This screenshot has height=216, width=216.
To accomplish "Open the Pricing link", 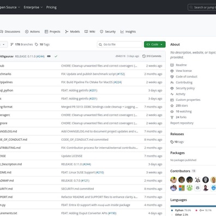I will pyautogui.click(x=51, y=7).
